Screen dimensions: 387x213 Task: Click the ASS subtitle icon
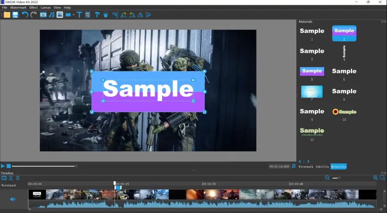(88, 15)
